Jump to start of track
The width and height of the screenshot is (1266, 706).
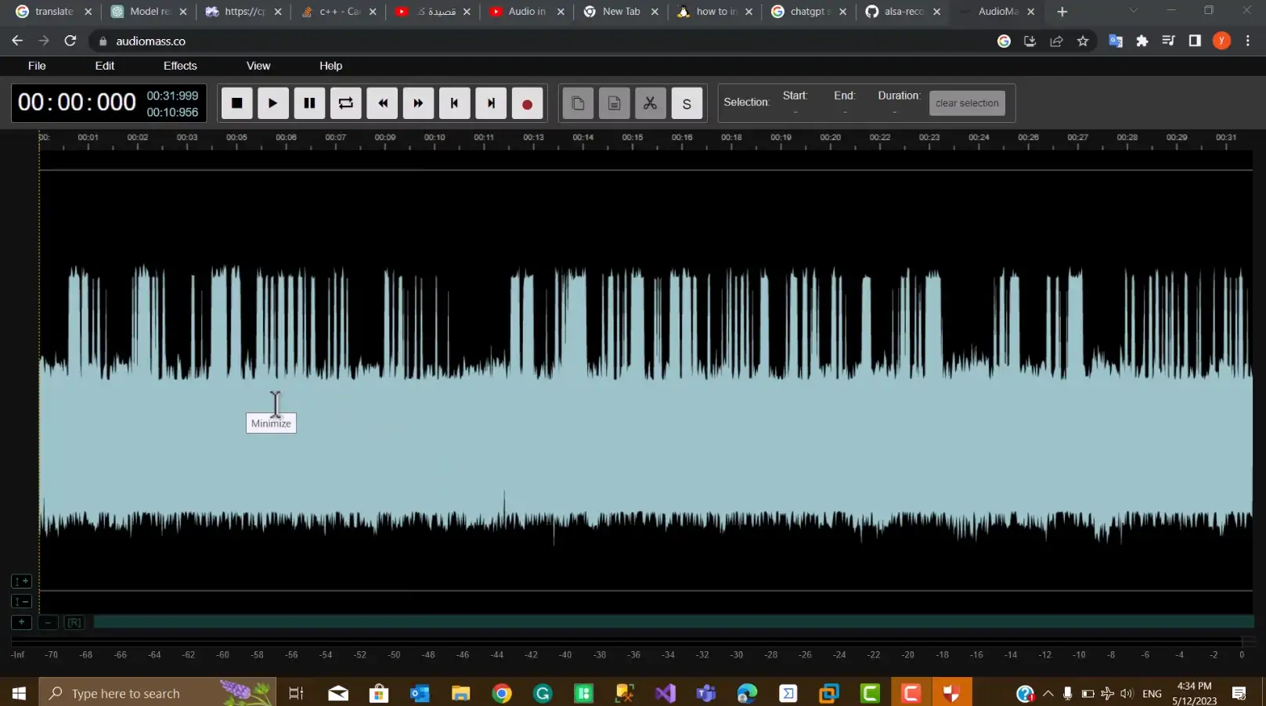coord(454,103)
